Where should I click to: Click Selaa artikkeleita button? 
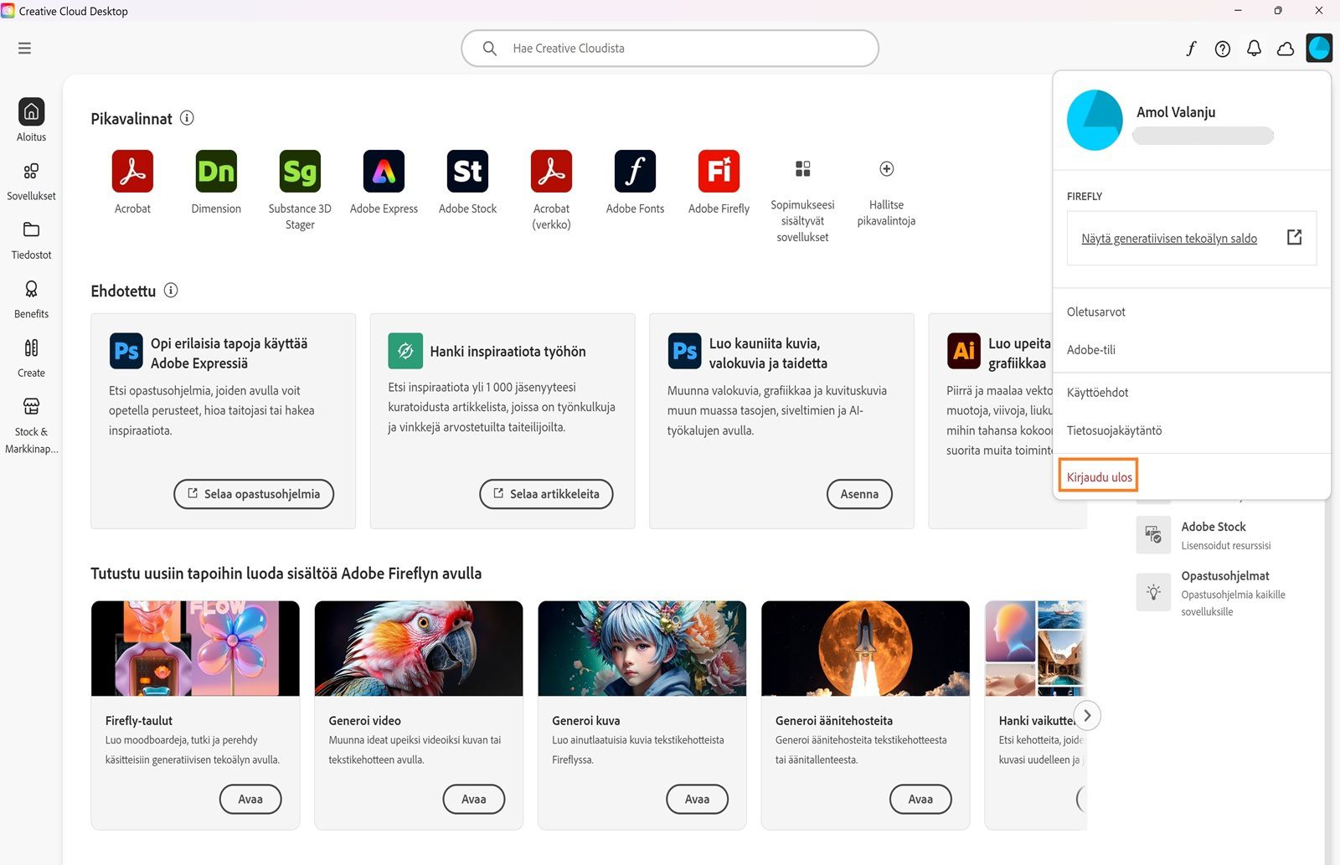546,494
